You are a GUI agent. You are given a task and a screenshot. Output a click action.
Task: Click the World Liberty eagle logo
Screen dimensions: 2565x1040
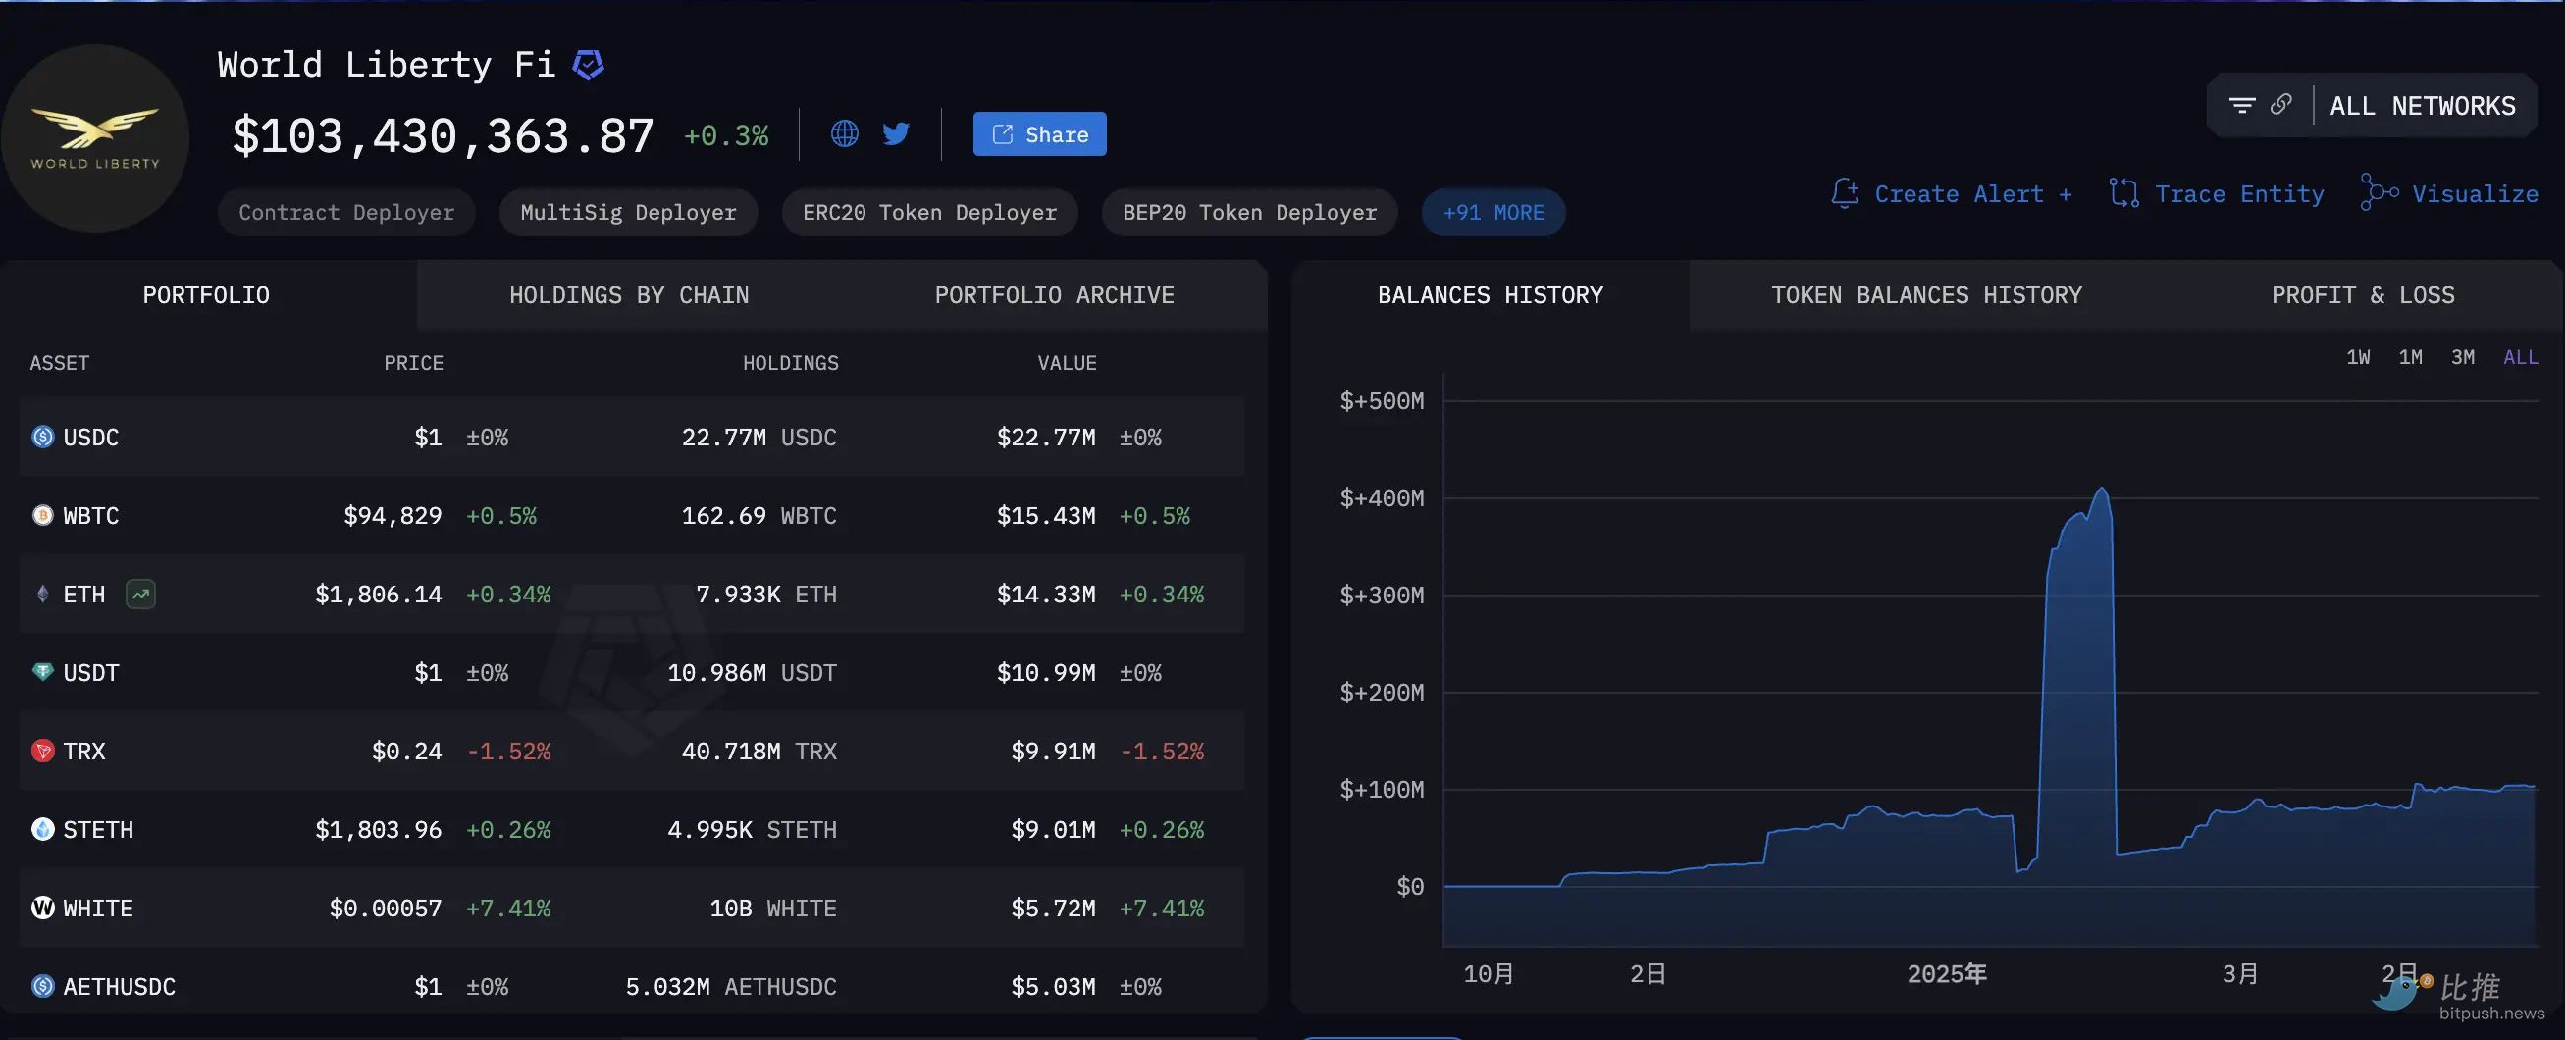pos(95,137)
